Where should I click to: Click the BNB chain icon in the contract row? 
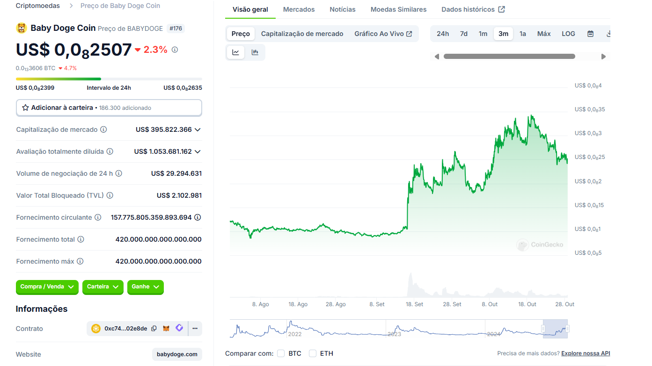tap(96, 329)
